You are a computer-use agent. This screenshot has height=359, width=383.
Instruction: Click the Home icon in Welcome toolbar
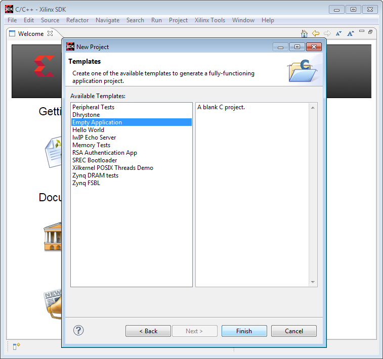tap(304, 33)
